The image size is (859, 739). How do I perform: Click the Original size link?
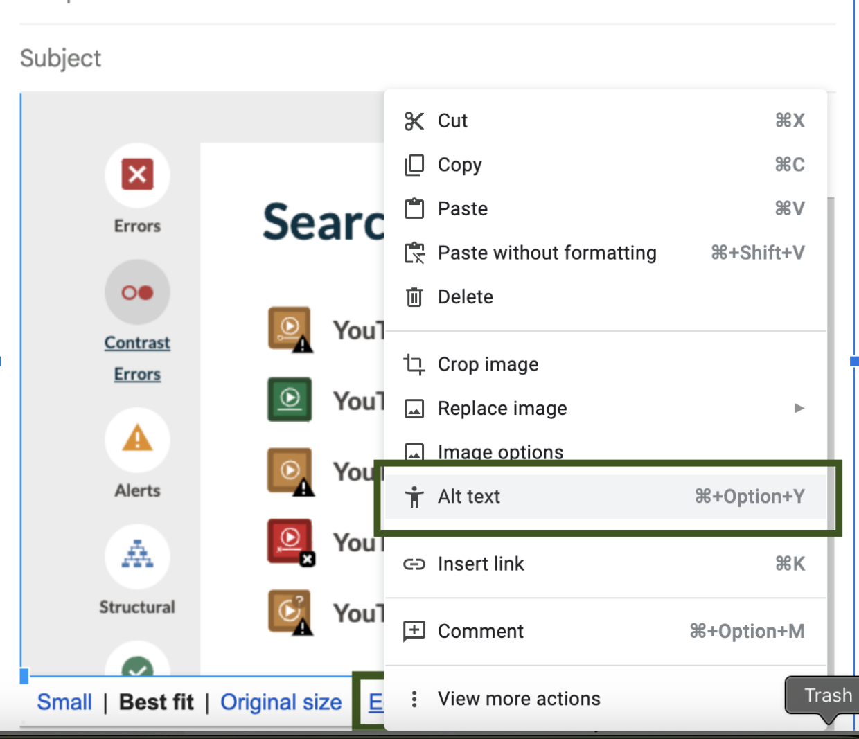pyautogui.click(x=281, y=702)
